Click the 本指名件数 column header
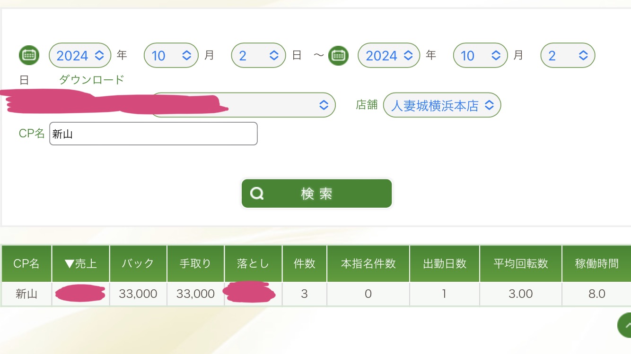 [x=368, y=263]
